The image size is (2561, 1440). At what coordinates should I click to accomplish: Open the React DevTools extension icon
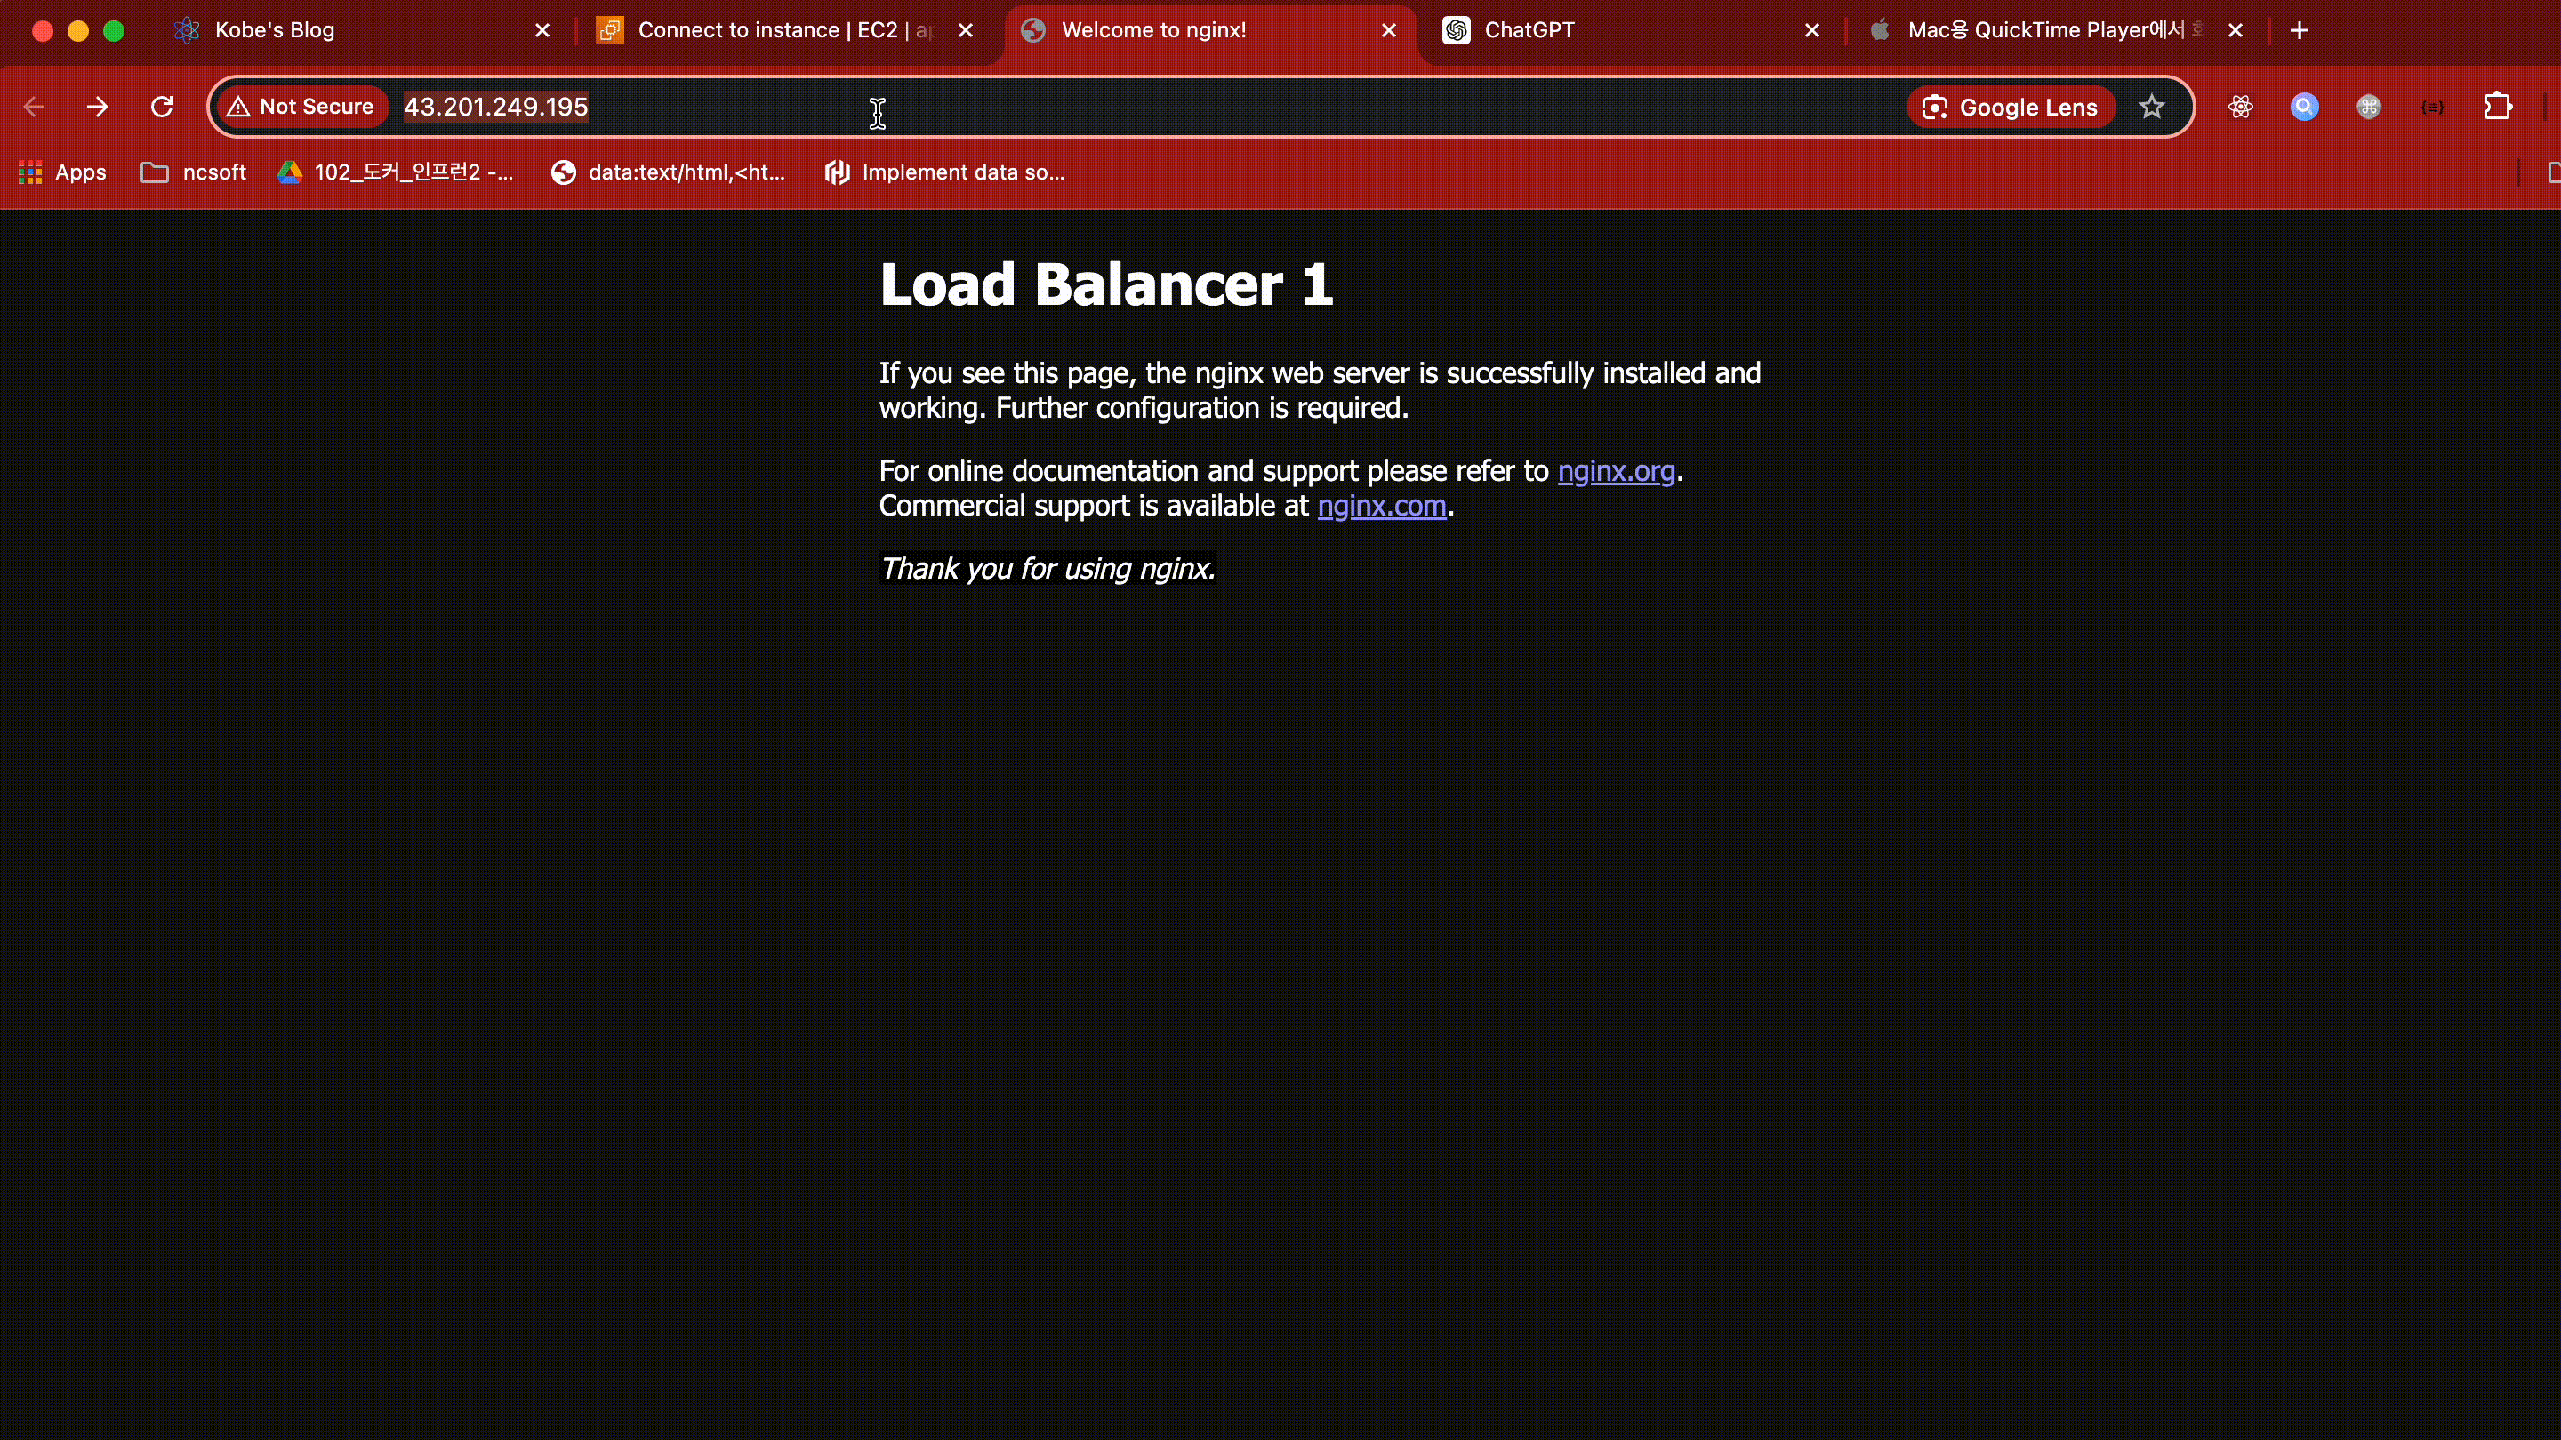(2241, 108)
